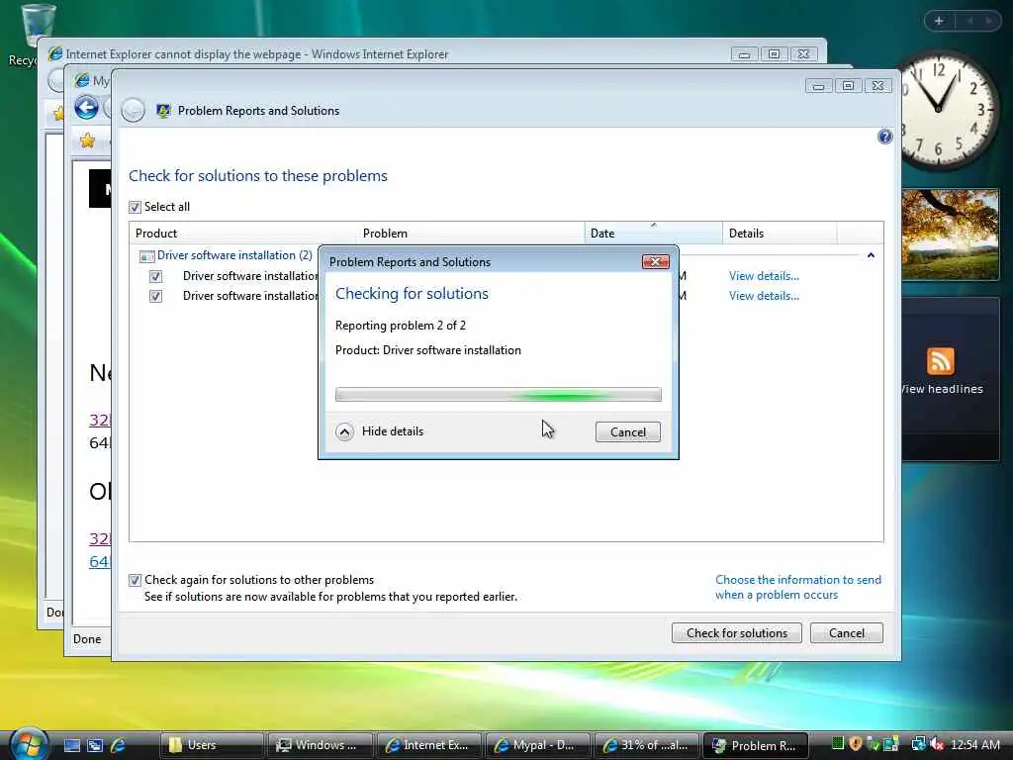Collapse the Driver software installation (2) group
This screenshot has width=1013, height=760.
click(234, 255)
